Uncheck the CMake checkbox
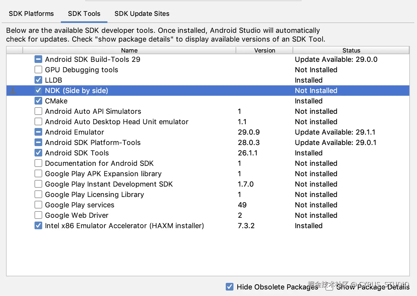The width and height of the screenshot is (417, 296). pyautogui.click(x=38, y=101)
